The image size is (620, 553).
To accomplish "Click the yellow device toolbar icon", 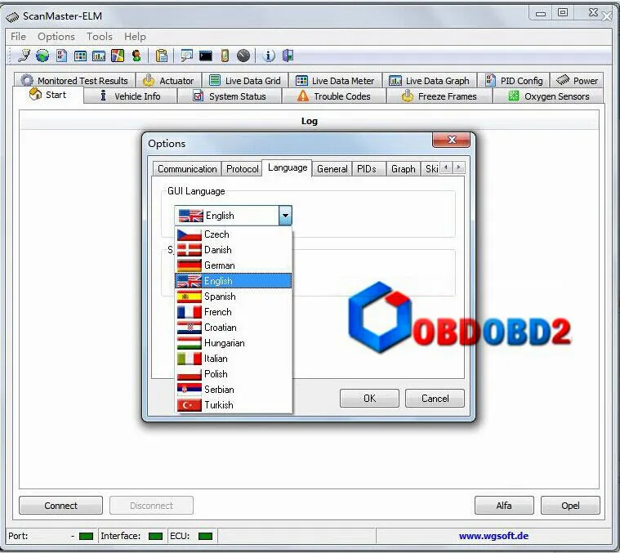I will tap(225, 56).
